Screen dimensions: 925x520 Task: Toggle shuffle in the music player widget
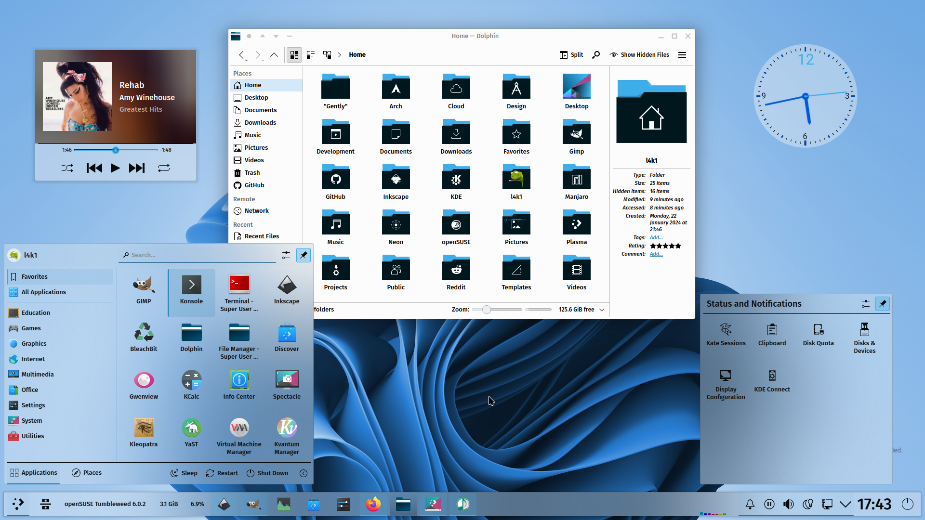pos(67,168)
